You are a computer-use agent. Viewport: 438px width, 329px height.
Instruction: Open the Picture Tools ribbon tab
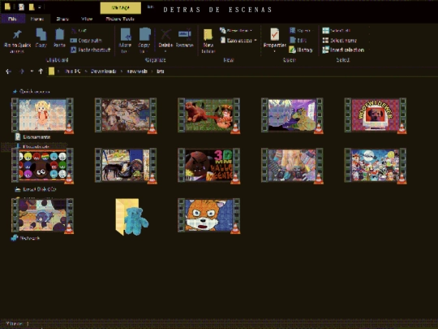click(120, 19)
